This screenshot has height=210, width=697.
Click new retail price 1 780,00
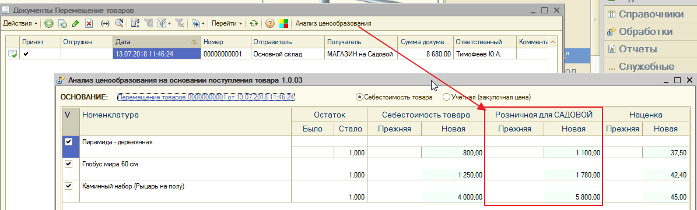(573, 175)
